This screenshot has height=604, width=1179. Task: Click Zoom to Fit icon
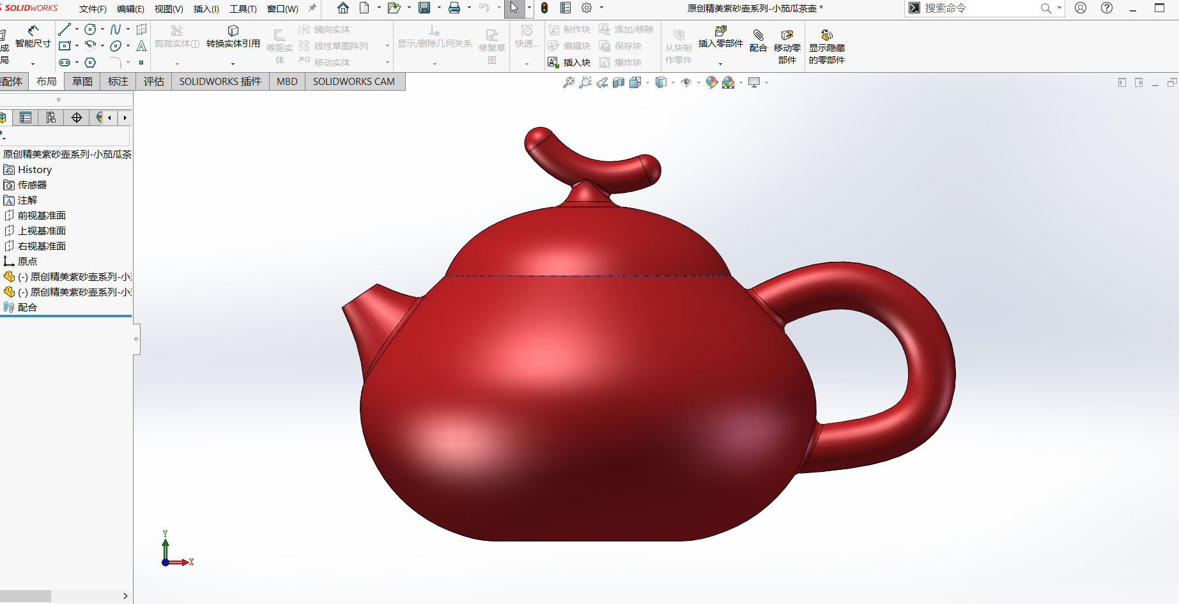(x=569, y=82)
